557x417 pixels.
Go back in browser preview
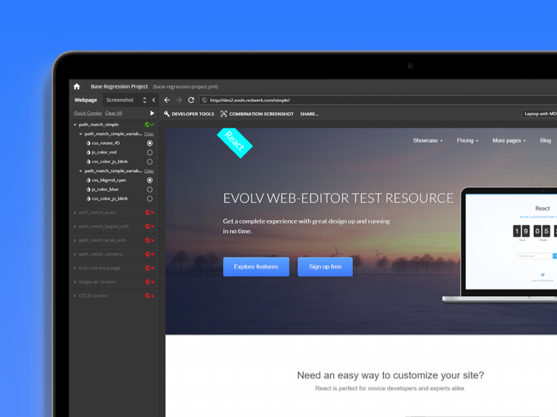click(x=167, y=100)
